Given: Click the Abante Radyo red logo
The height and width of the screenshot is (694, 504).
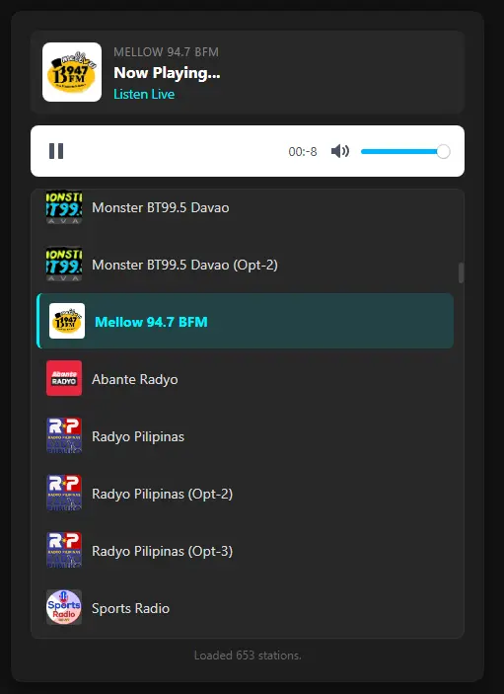Looking at the screenshot, I should [64, 378].
